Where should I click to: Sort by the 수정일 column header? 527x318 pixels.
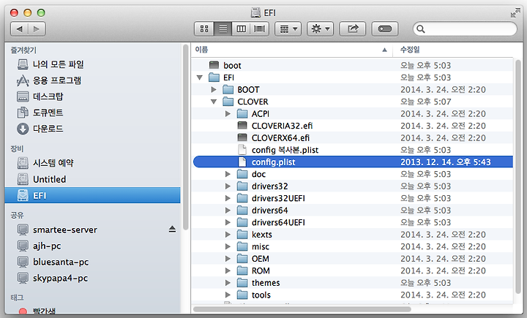[453, 50]
